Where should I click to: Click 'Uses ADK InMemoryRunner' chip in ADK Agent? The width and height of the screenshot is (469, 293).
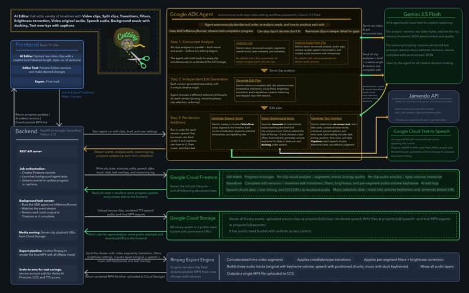tap(211, 31)
